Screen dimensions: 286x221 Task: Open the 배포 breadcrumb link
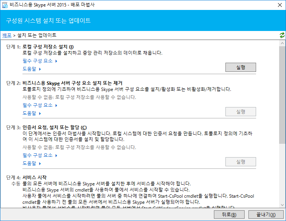(7, 35)
